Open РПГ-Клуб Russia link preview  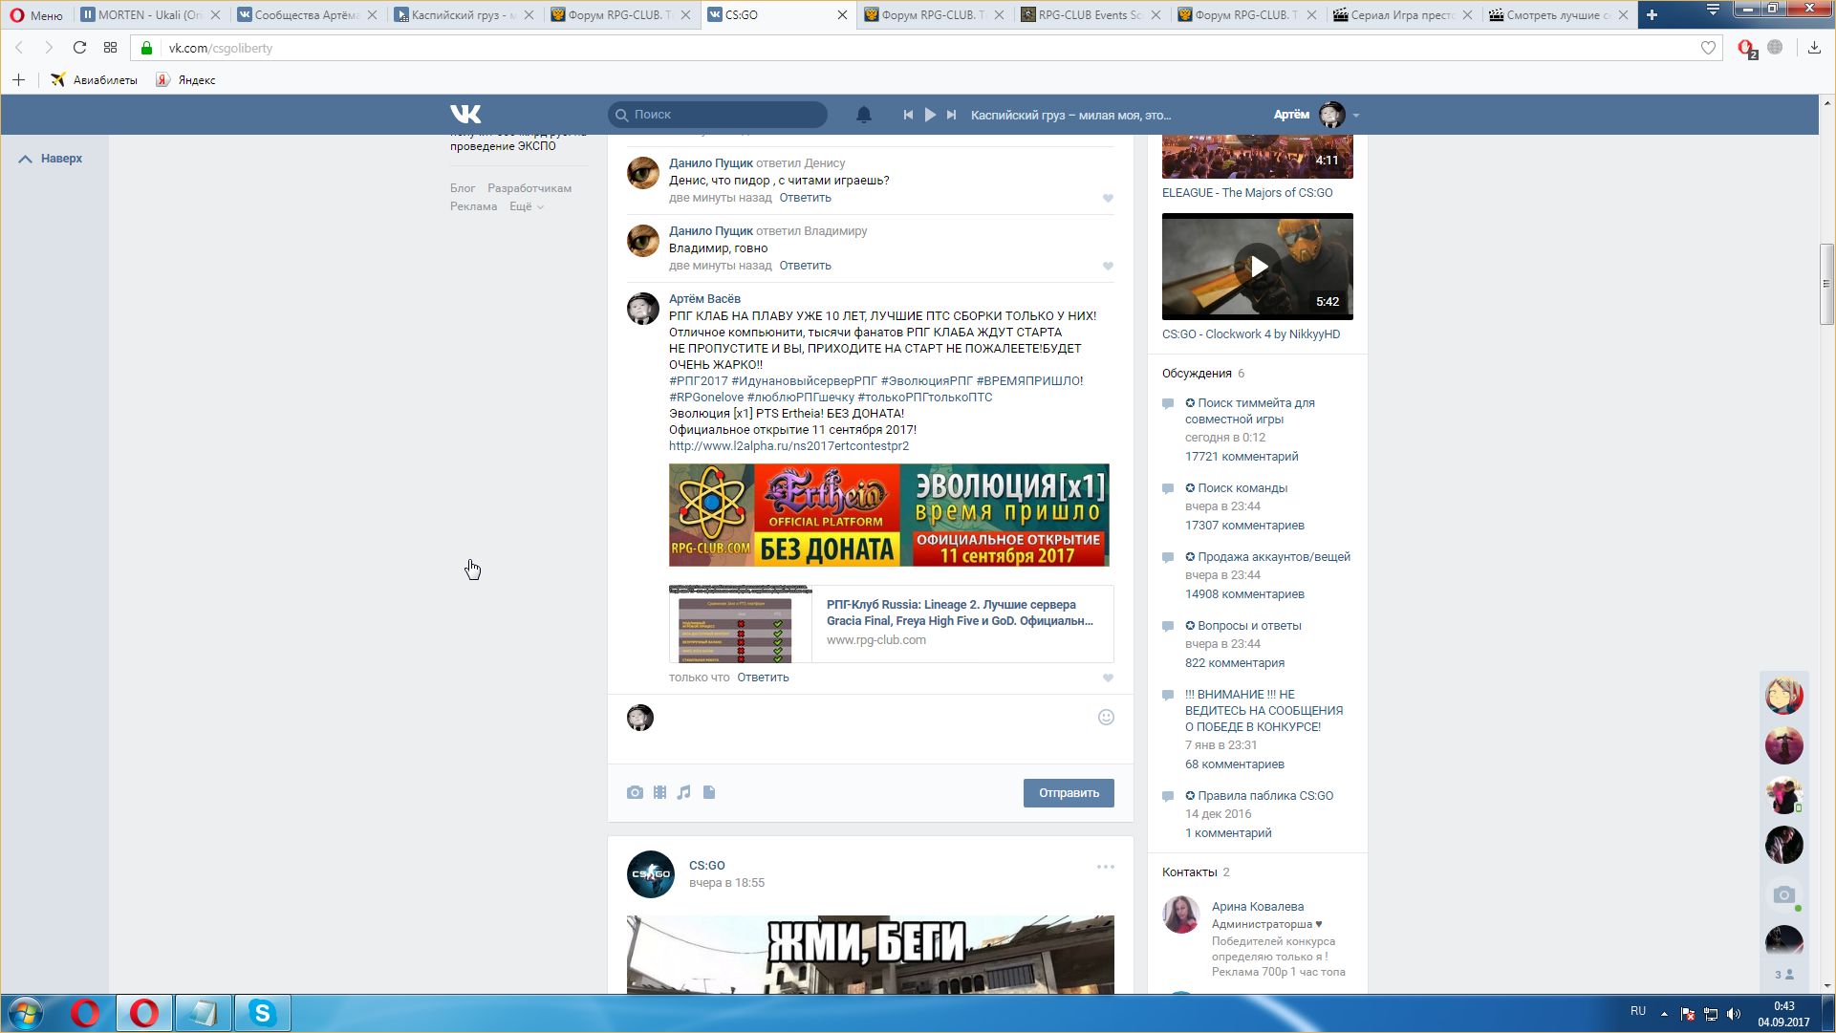pyautogui.click(x=891, y=624)
